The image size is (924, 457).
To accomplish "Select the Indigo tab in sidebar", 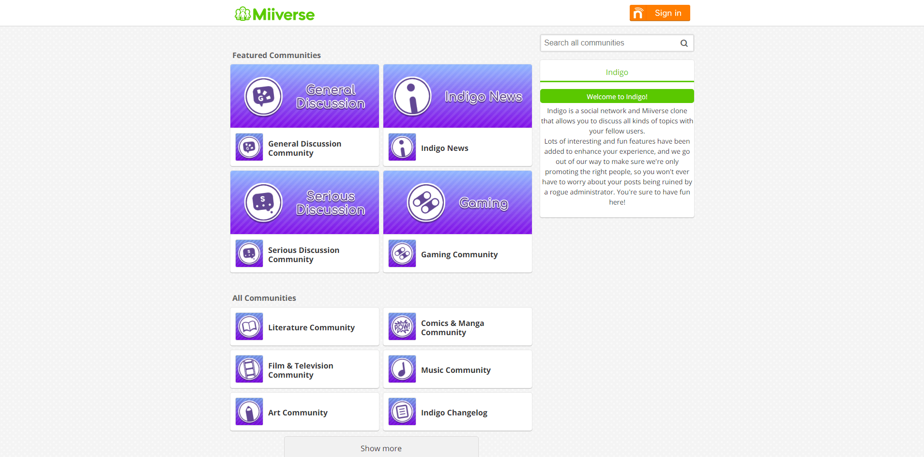I will [x=617, y=72].
